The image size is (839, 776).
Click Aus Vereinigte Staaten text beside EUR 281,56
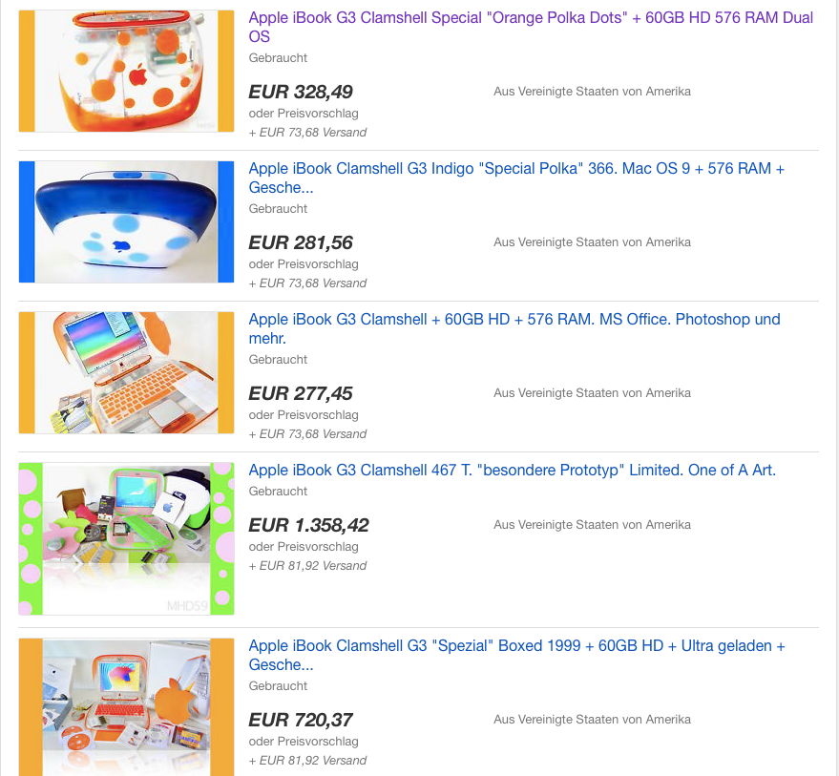pyautogui.click(x=592, y=242)
